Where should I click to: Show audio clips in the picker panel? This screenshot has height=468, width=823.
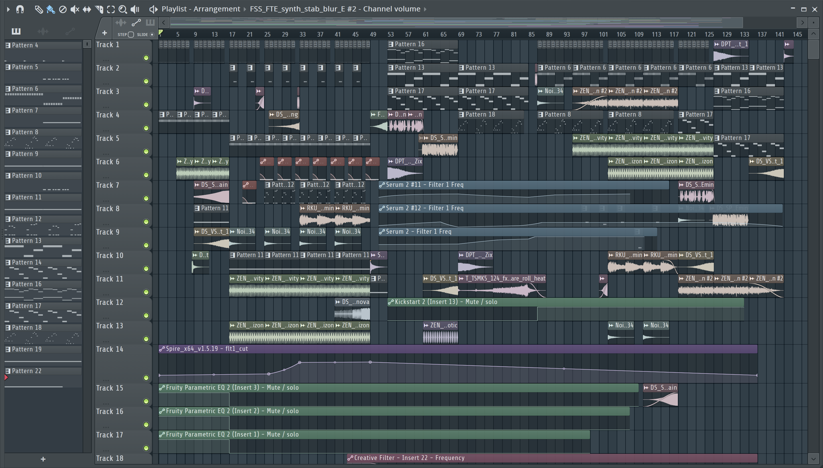[x=43, y=31]
